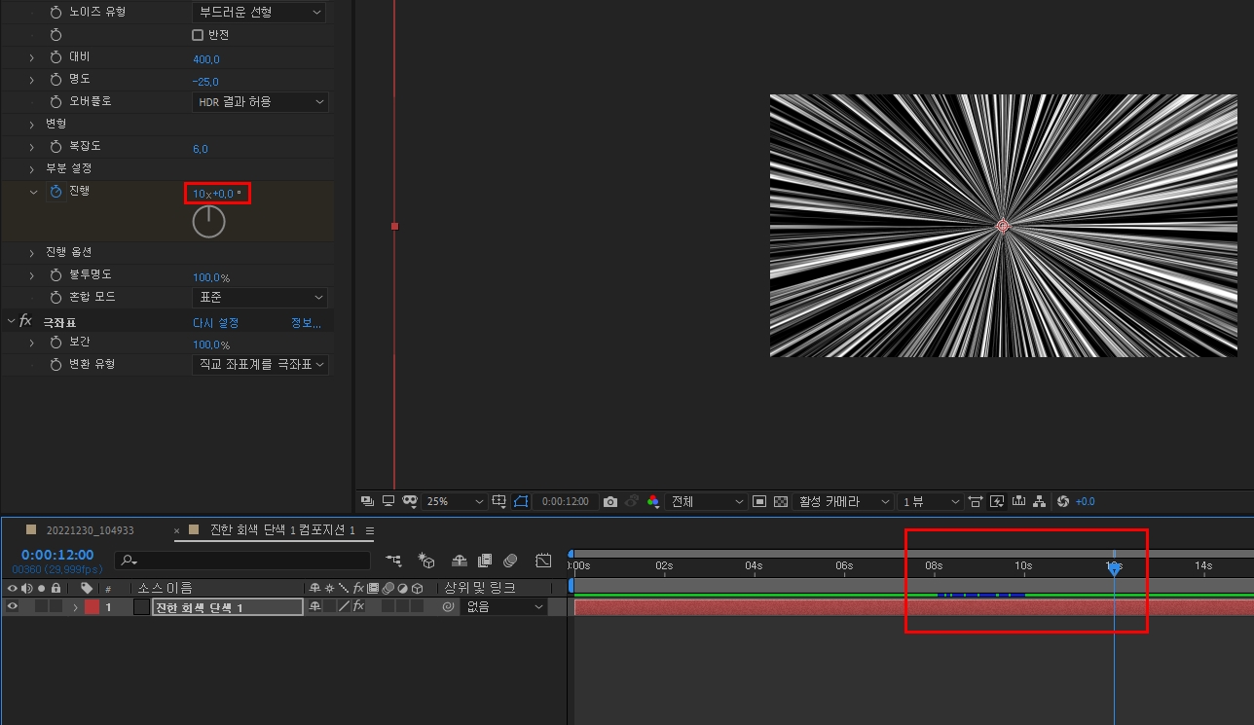This screenshot has height=725, width=1254.
Task: Toggle solo switch for layer 1
Action: (x=41, y=606)
